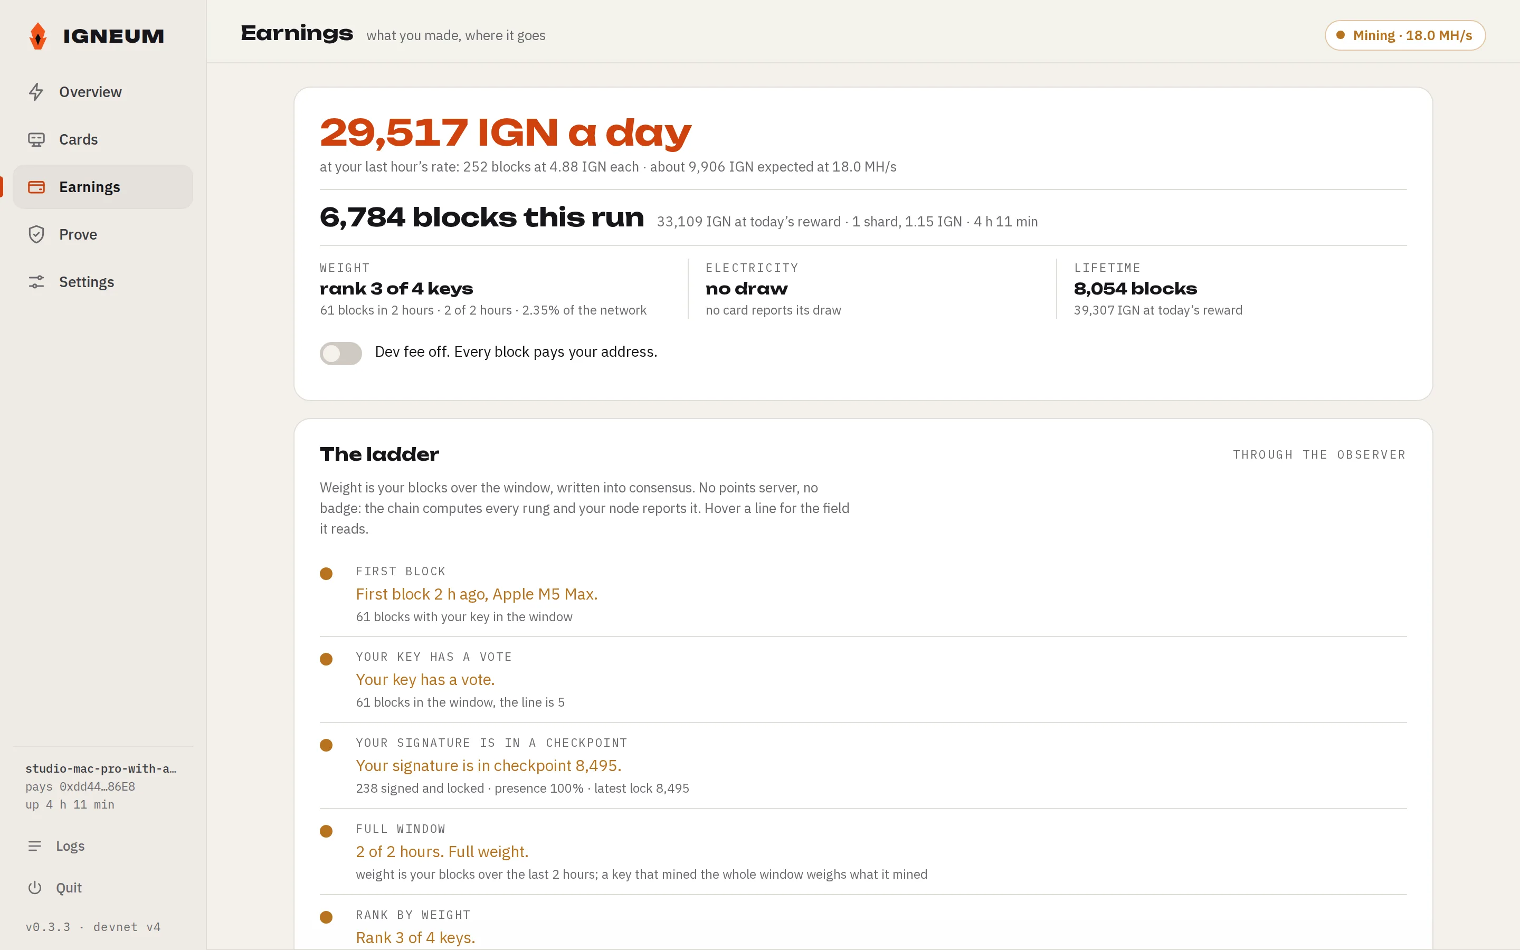Click the checkpoint signature ladder dot

326,745
